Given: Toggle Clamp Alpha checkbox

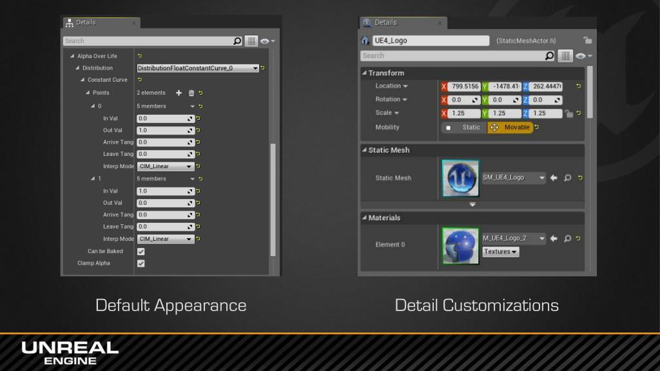Looking at the screenshot, I should click(141, 263).
